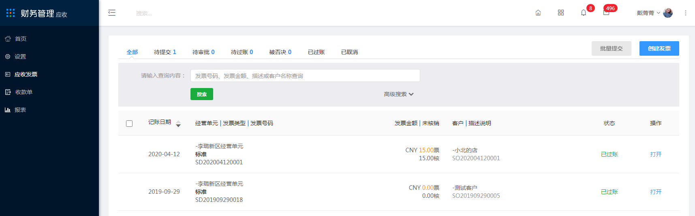695x216 pixels.
Task: Click the 首页 home icon in the sidebar
Action: click(8, 39)
